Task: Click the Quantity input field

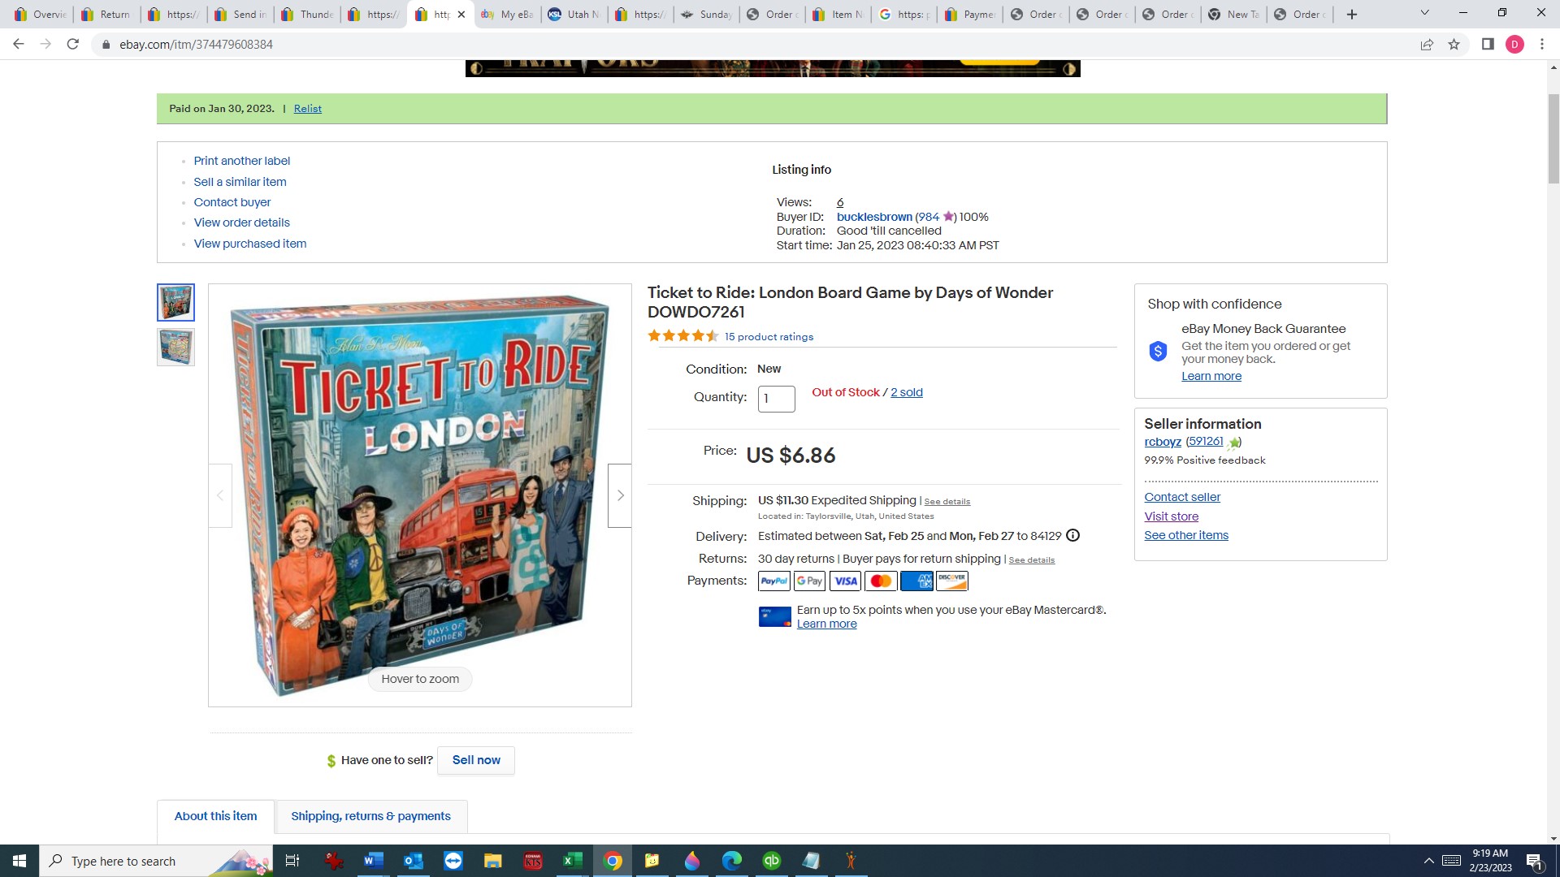Action: pyautogui.click(x=777, y=399)
